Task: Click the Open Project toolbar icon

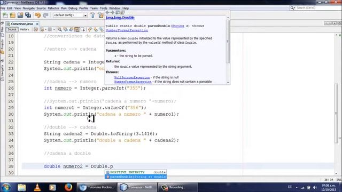Action: 20,15
